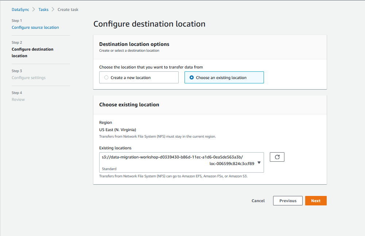Click the breadcrumb chevron after DataSync
This screenshot has width=365, height=236.
34,9
